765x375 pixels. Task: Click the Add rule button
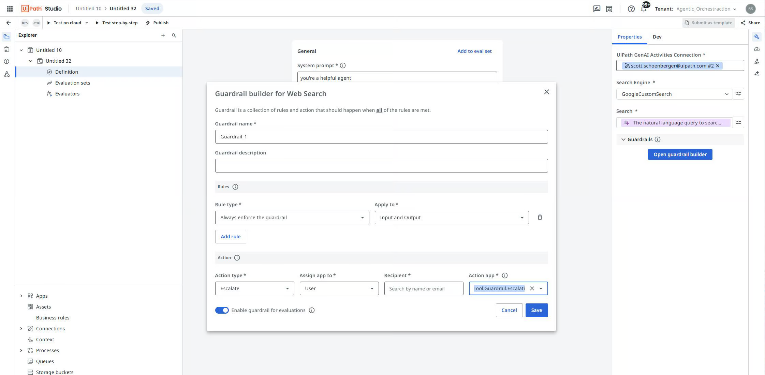coord(231,237)
